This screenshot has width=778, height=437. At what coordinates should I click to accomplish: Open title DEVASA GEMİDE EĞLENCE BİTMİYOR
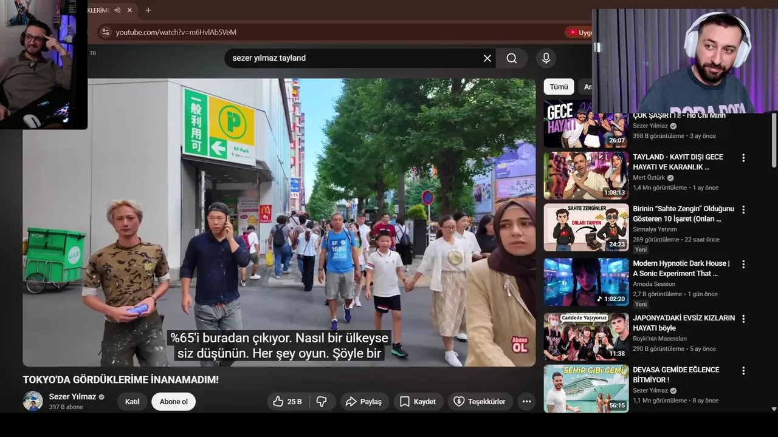pos(676,374)
